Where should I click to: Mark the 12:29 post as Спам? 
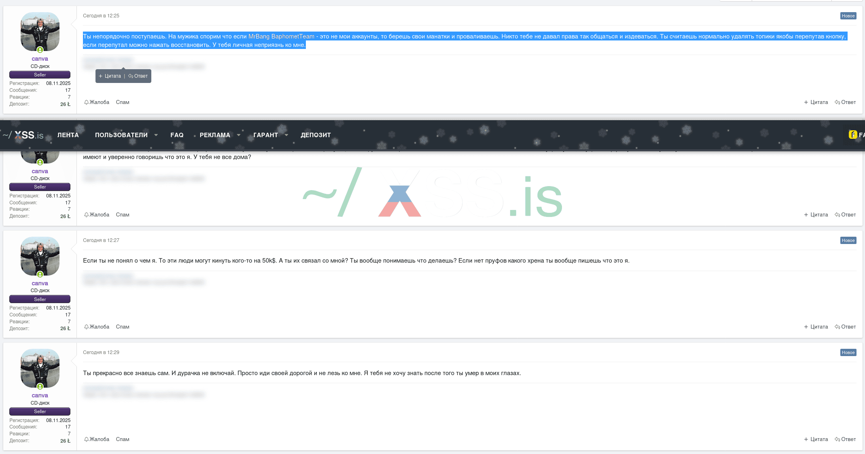click(122, 439)
